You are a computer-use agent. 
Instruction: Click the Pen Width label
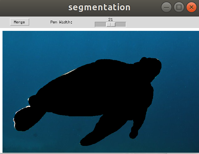coord(61,22)
